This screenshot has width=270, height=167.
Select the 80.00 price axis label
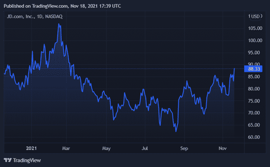254,89
